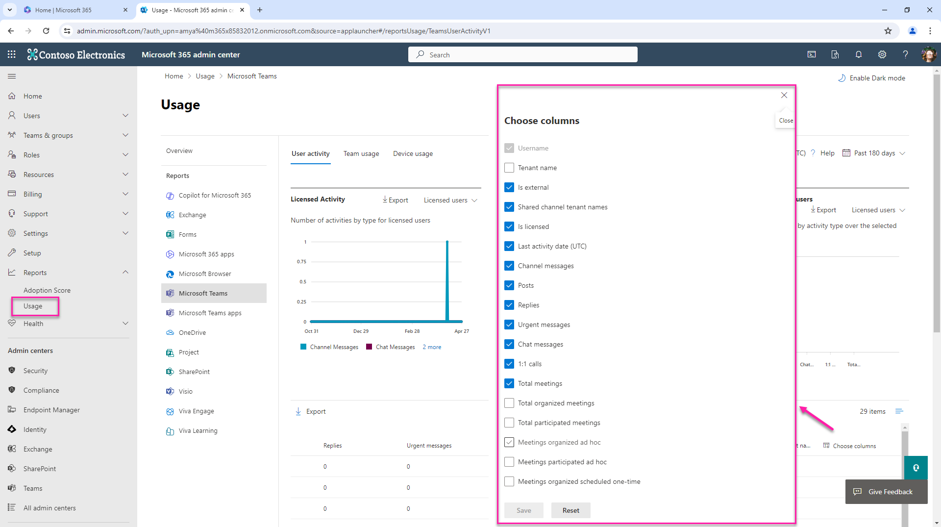The image size is (941, 527).
Task: Collapse the Reports navigation section
Action: click(x=125, y=272)
